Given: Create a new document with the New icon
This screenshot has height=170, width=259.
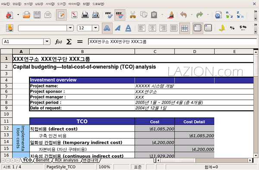Looking at the screenshot, I should pyautogui.click(x=9, y=15).
